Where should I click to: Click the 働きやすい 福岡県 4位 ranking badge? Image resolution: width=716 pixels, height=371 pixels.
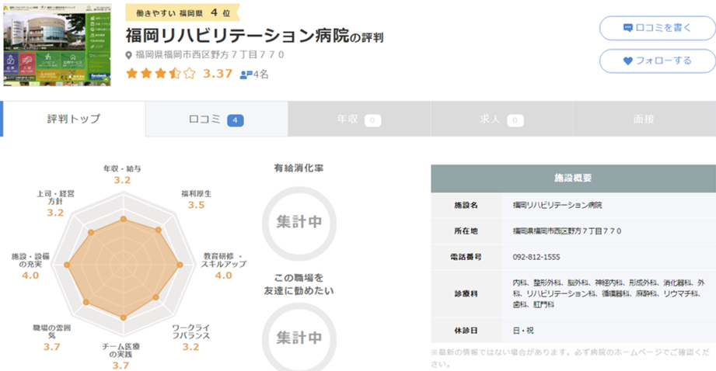183,12
